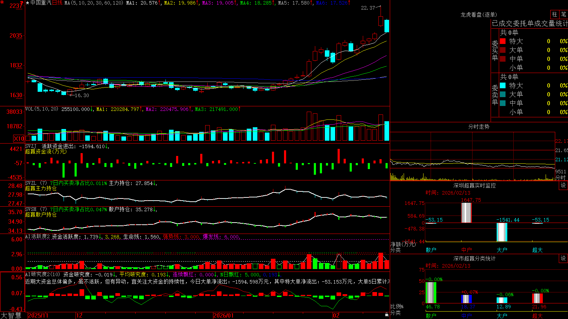
Task: Click the 中户 1647.75 bar in 实时监控
Action: (466, 213)
